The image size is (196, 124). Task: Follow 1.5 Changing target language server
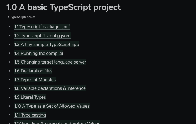pyautogui.click(x=50, y=62)
